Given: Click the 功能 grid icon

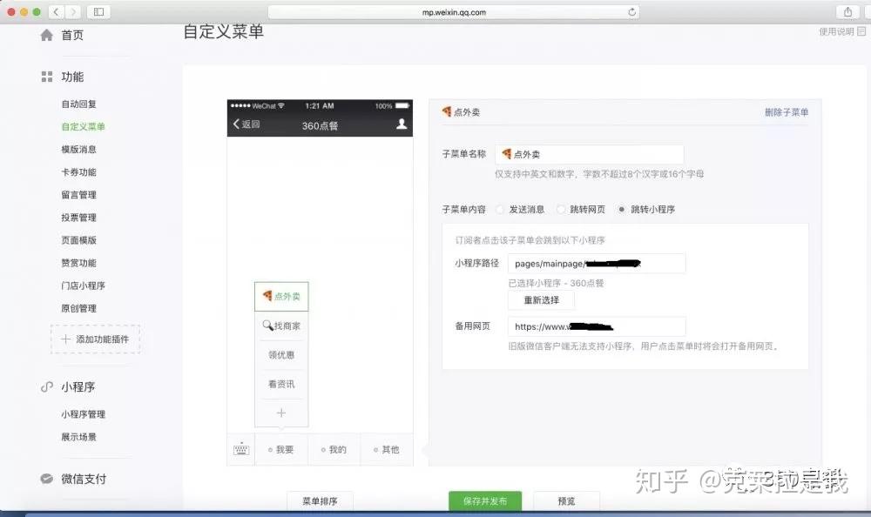Looking at the screenshot, I should pyautogui.click(x=47, y=77).
